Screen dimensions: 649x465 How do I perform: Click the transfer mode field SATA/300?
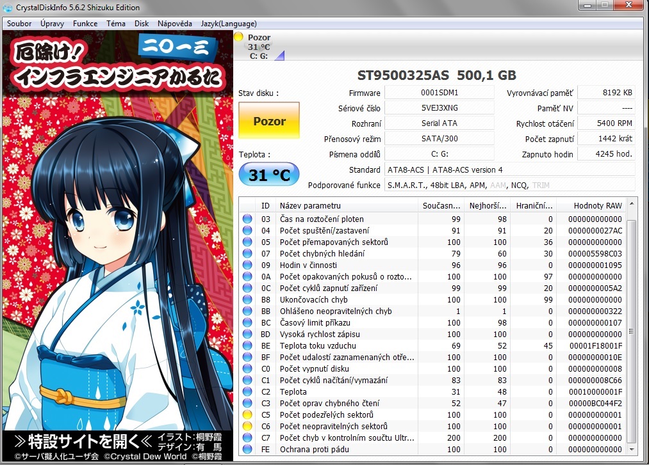[x=440, y=138]
